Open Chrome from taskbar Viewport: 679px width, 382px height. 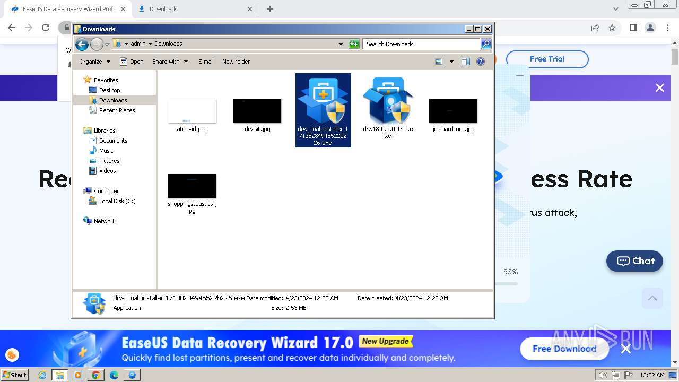pyautogui.click(x=96, y=375)
